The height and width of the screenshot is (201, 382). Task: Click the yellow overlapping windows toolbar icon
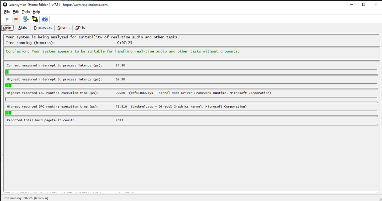(34, 19)
